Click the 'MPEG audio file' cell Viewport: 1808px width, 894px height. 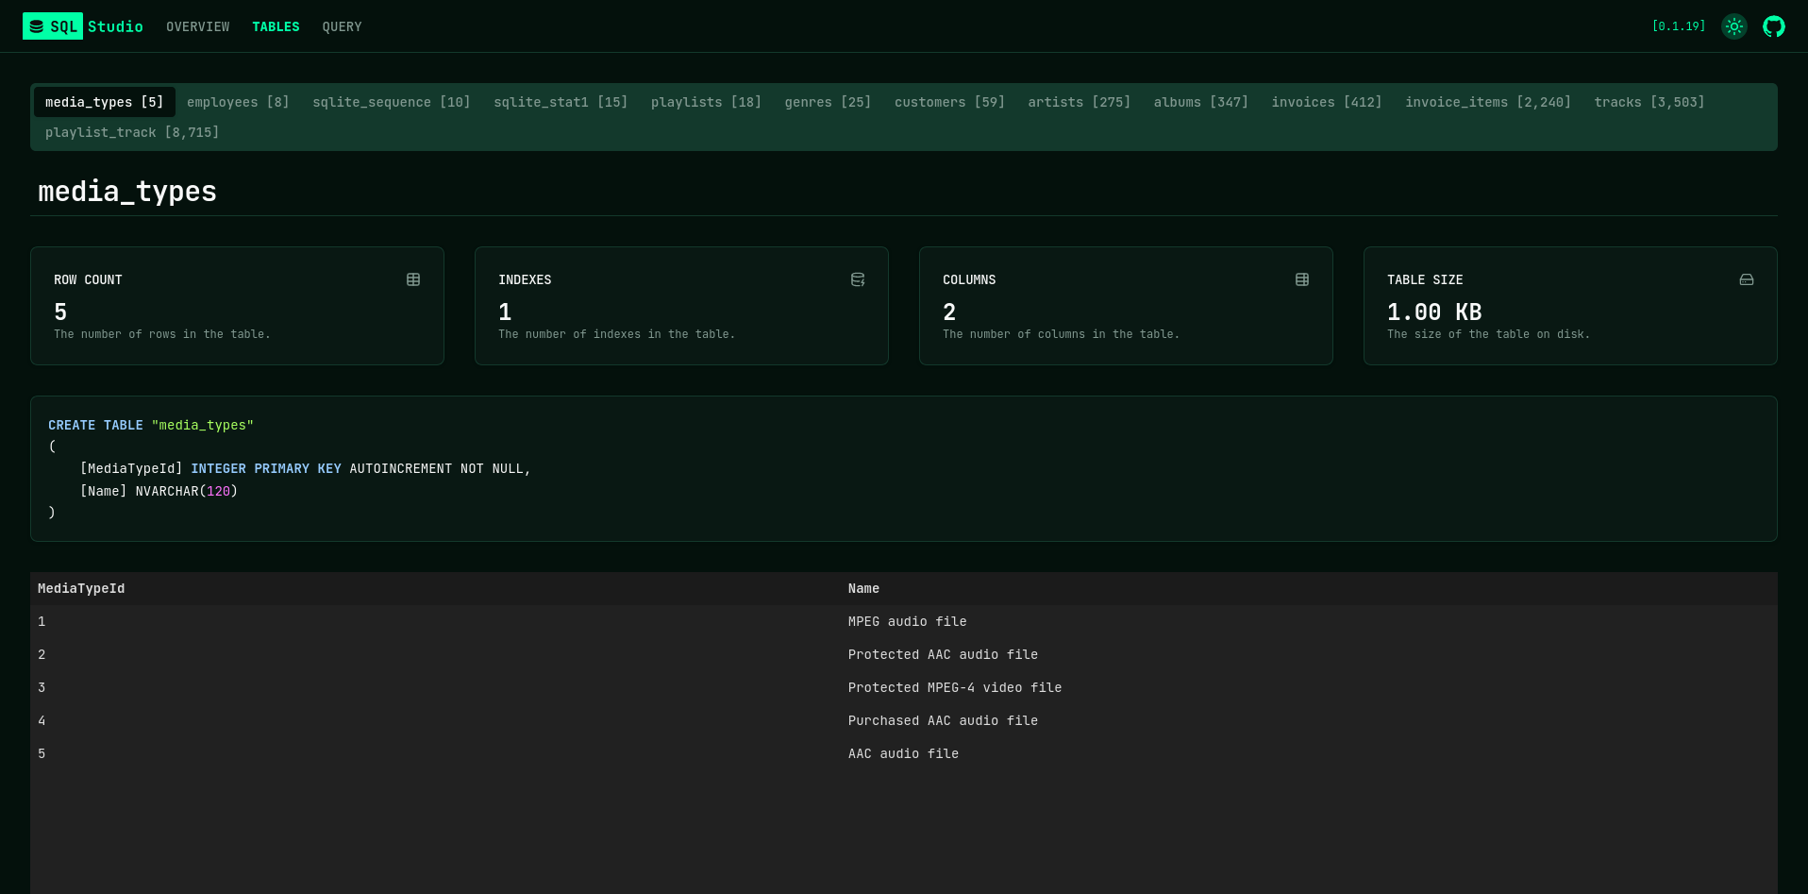pos(907,621)
